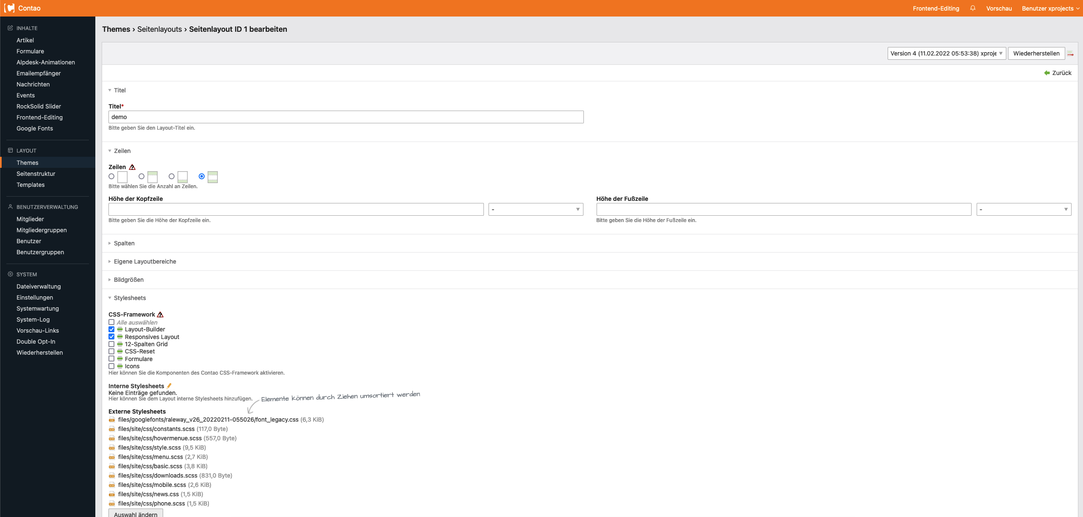
Task: Click the Contao logo in header
Action: (9, 8)
